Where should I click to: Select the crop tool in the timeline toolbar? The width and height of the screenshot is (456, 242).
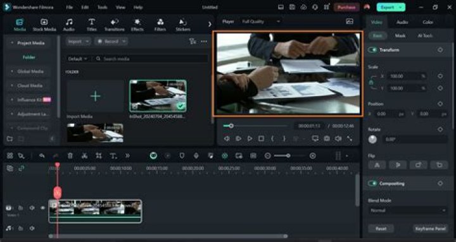pyautogui.click(x=99, y=156)
